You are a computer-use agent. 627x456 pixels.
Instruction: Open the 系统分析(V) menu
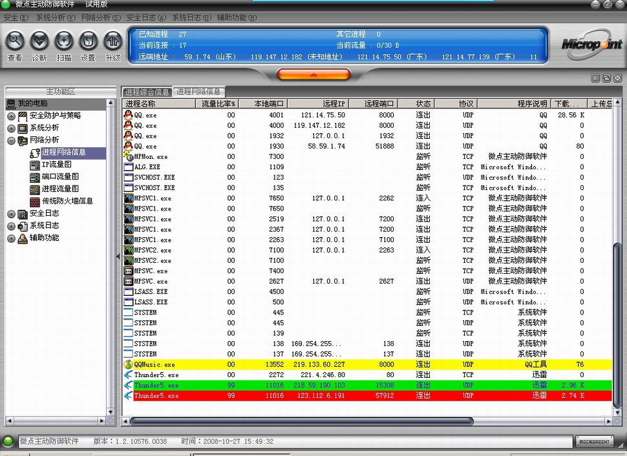pos(56,17)
